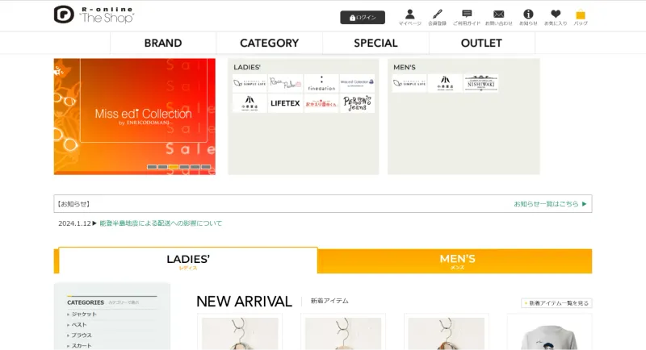The height and width of the screenshot is (350, 646).
Task: Open the CATEGORY menu
Action: [x=270, y=43]
